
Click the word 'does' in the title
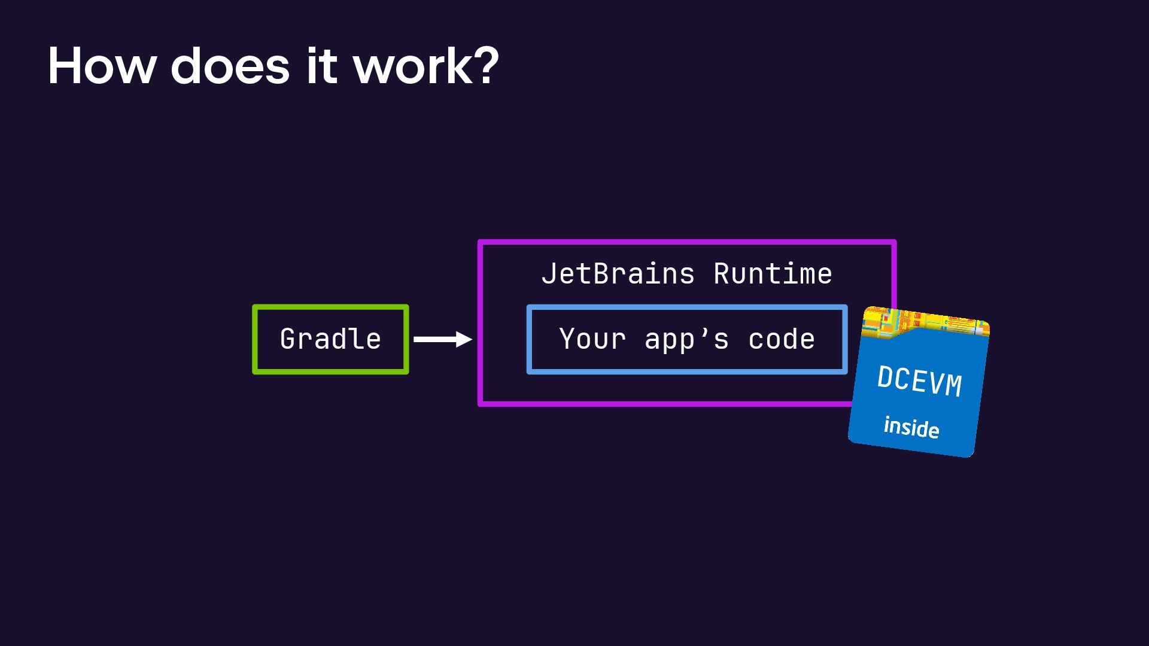(x=230, y=66)
